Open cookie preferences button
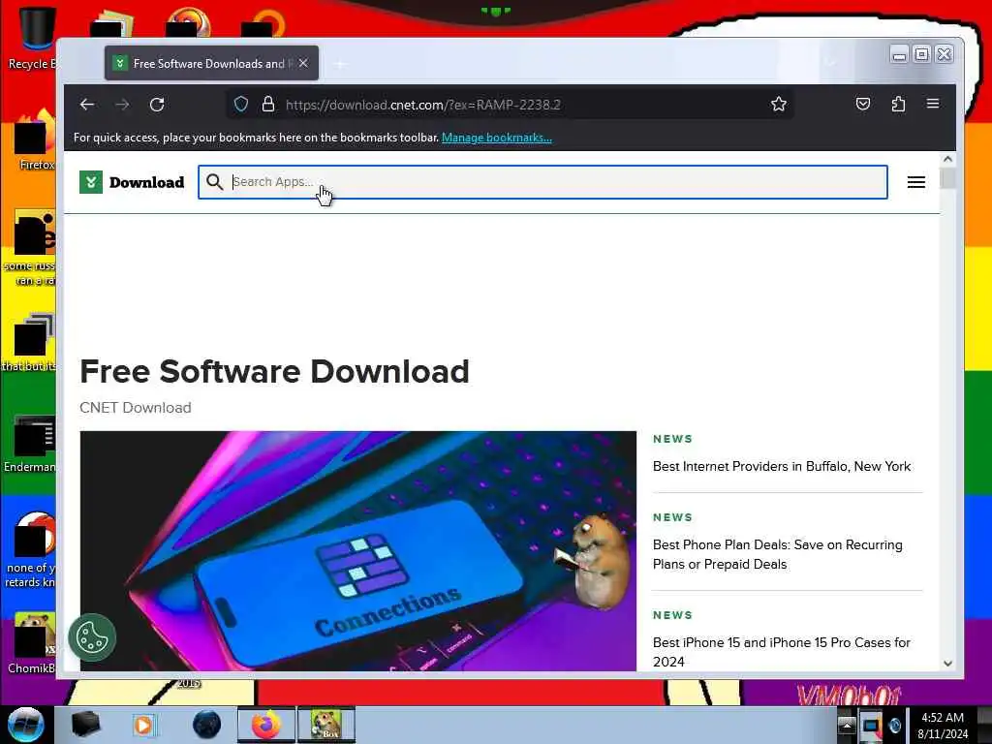 pyautogui.click(x=92, y=637)
